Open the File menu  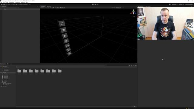click(x=1, y=2)
